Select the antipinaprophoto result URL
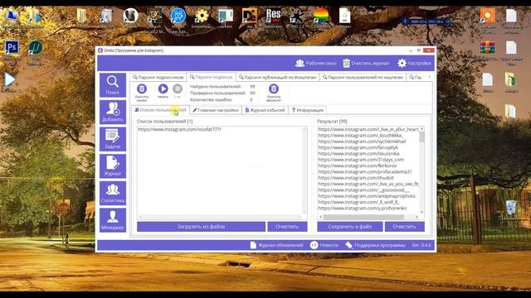The image size is (531, 298). pyautogui.click(x=367, y=196)
